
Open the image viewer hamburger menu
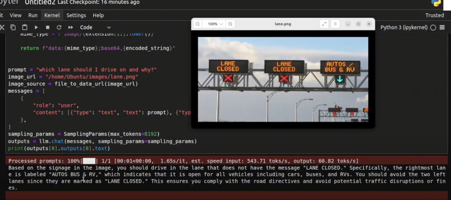tap(335, 24)
